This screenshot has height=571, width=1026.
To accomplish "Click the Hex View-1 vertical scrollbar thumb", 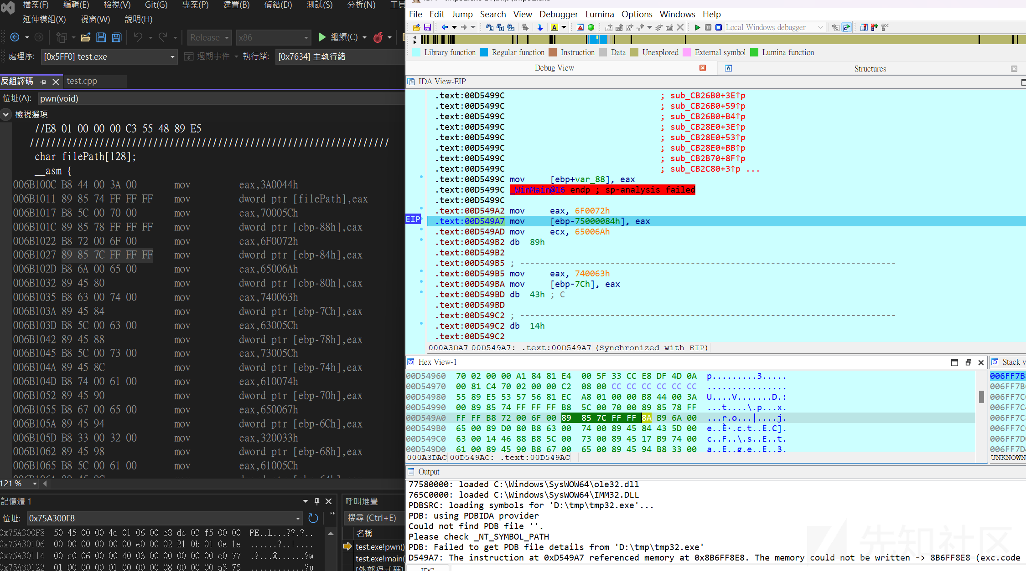I will pyautogui.click(x=981, y=397).
